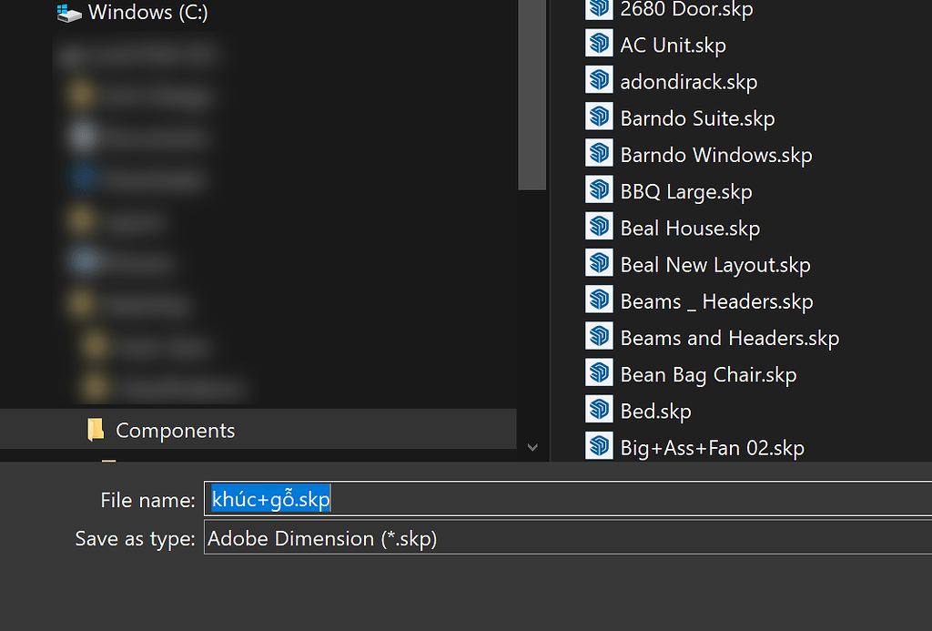Click the Beal House.skp file icon
Screen dimensions: 932x631
coord(599,227)
